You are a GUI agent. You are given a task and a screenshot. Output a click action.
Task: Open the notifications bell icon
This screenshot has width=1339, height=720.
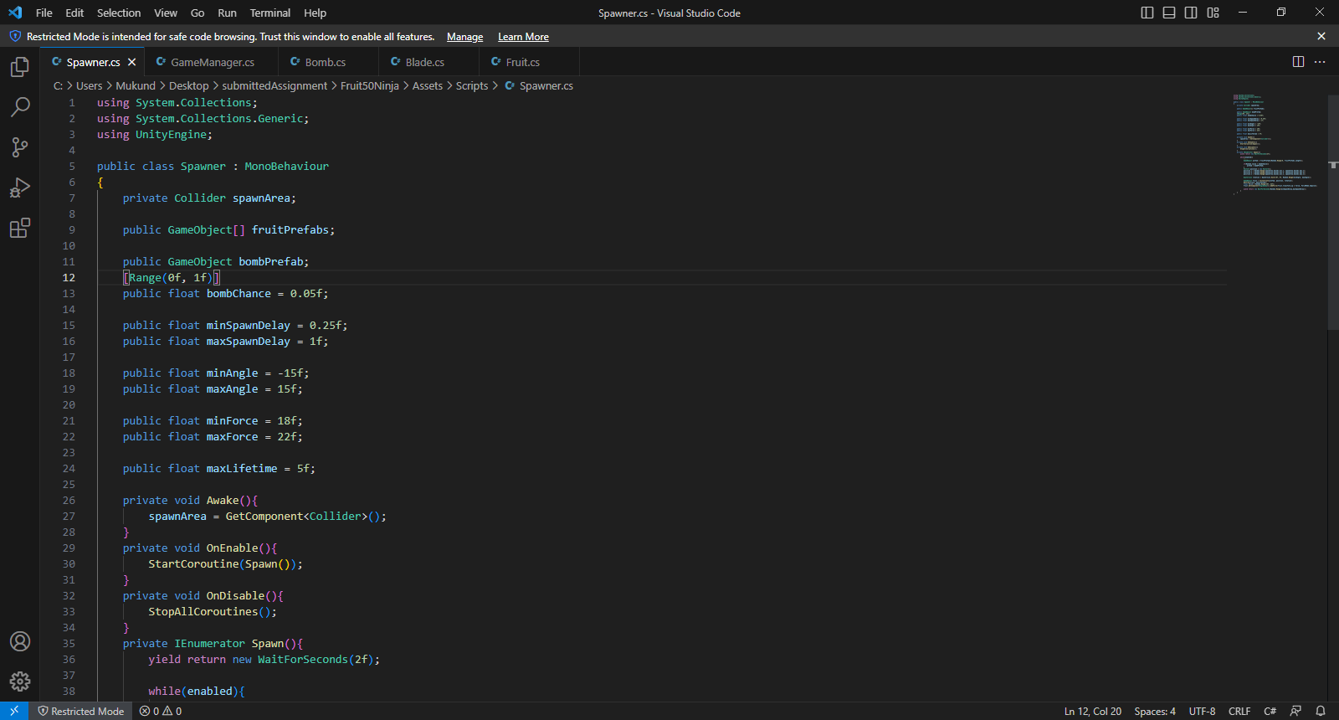click(x=1321, y=711)
